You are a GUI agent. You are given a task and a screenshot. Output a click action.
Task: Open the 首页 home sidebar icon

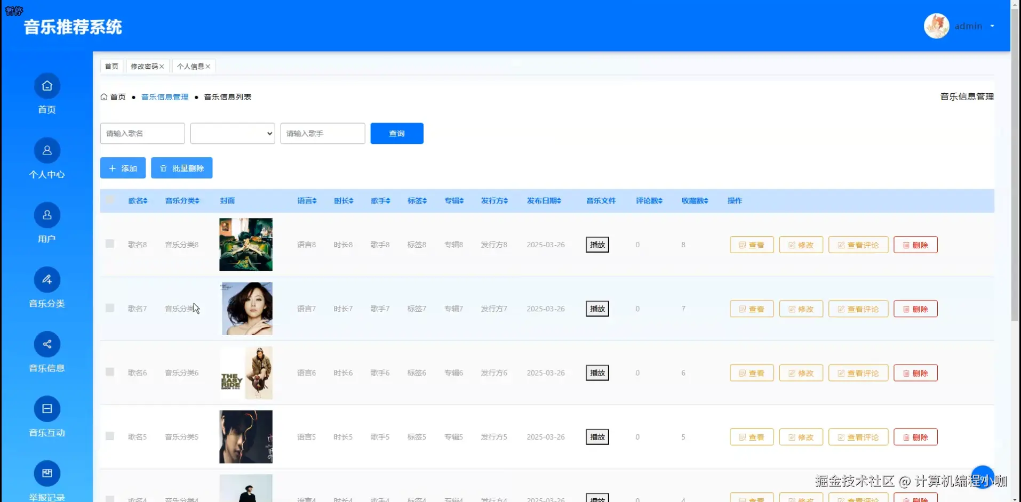coord(47,86)
